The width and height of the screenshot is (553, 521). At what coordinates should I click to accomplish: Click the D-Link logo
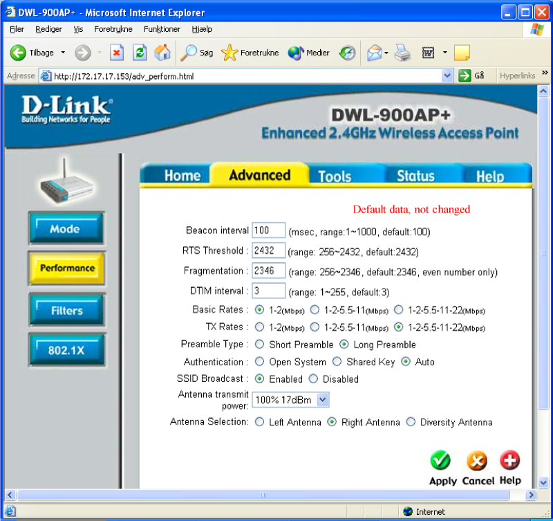coord(66,109)
